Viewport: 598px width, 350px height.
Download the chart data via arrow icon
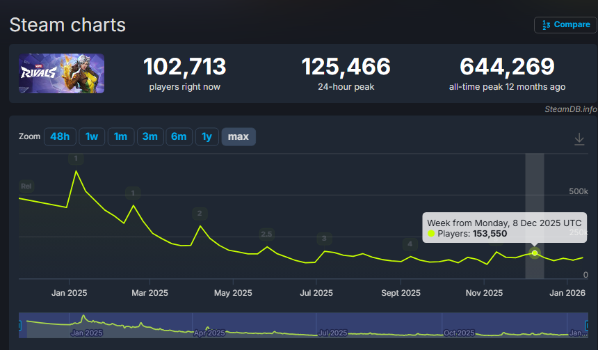pyautogui.click(x=579, y=139)
